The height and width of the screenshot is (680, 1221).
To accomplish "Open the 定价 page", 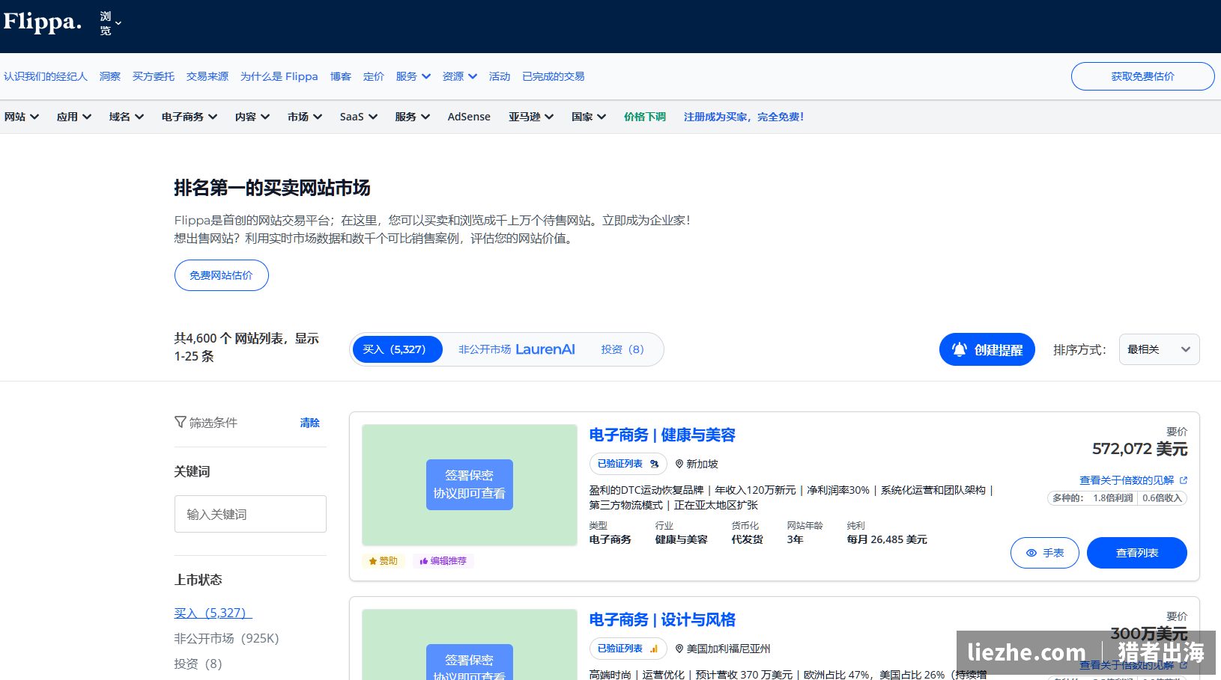I will coord(374,76).
